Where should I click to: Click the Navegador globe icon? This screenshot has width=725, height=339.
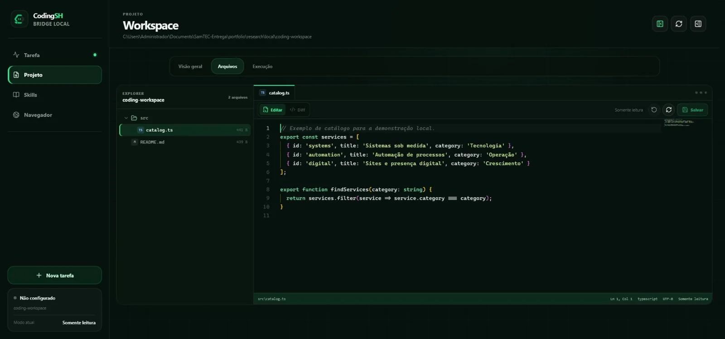tap(16, 115)
